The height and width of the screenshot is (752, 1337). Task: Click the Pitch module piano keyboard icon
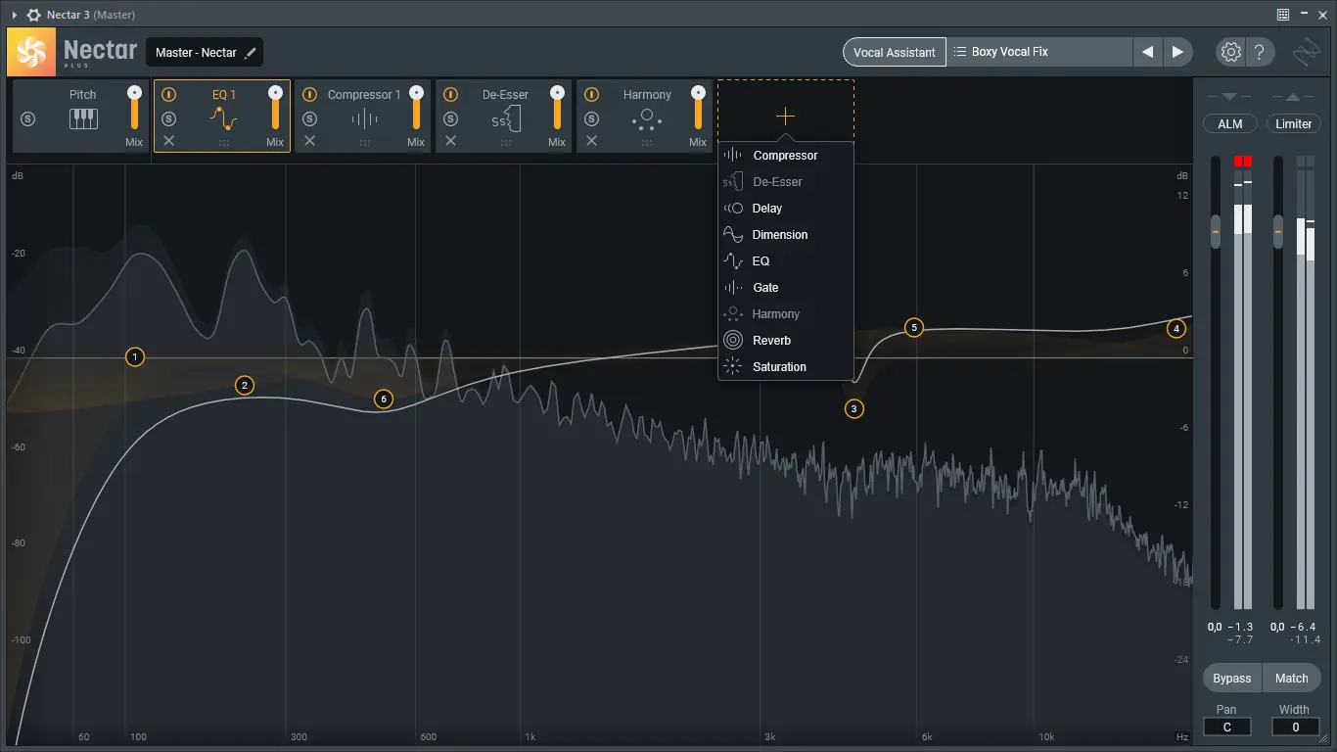(83, 119)
